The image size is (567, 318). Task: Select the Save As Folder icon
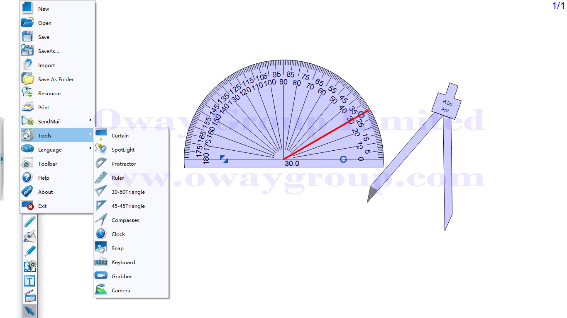tap(27, 79)
